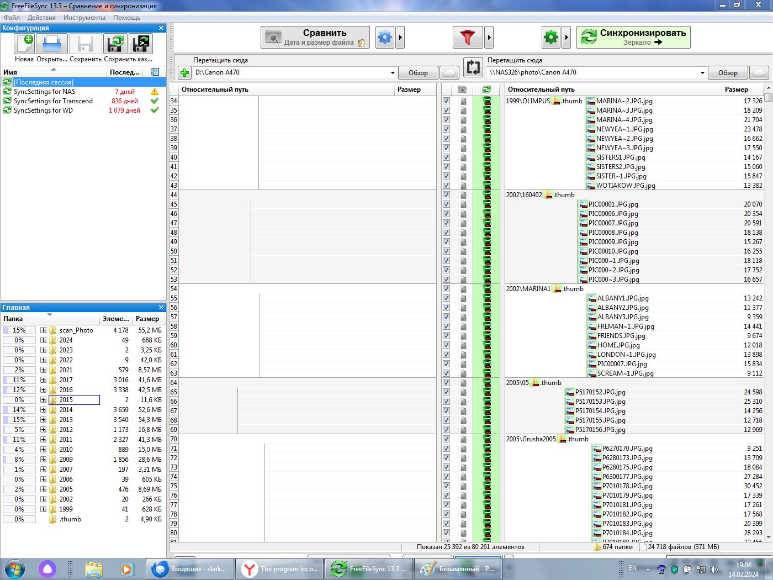The height and width of the screenshot is (580, 773).
Task: Click left Обзор browse button
Action: [418, 72]
